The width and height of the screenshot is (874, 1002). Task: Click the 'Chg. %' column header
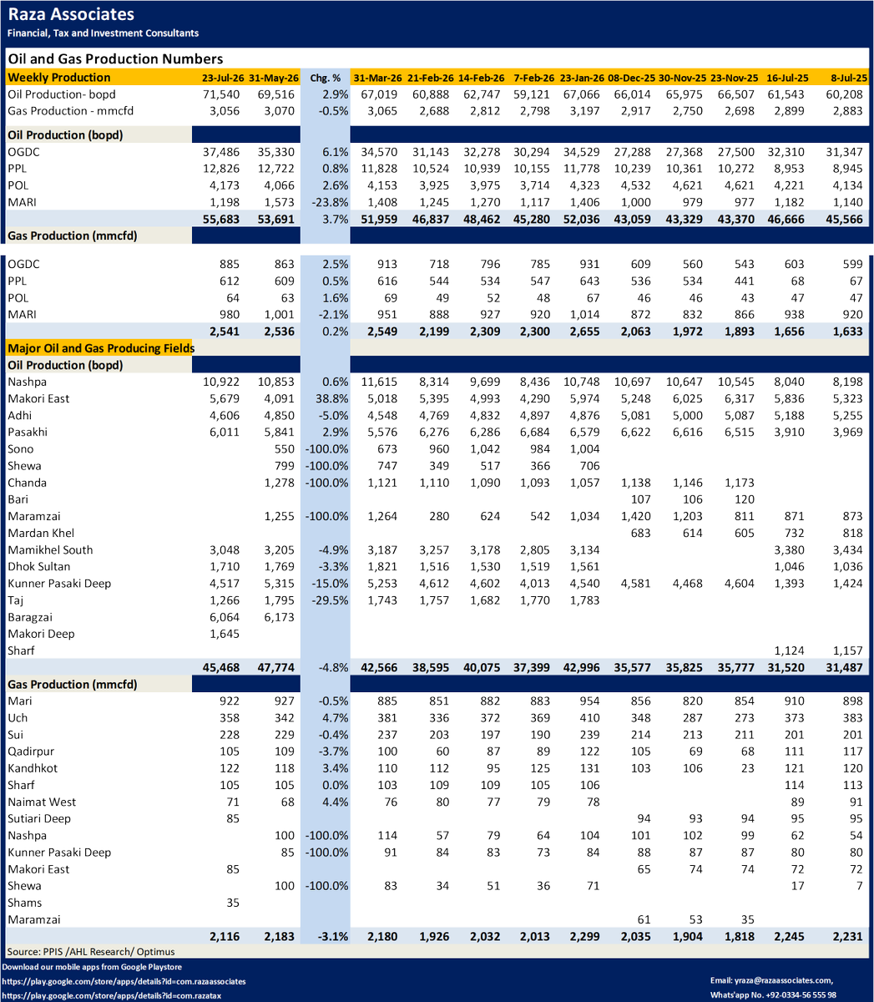click(x=325, y=78)
